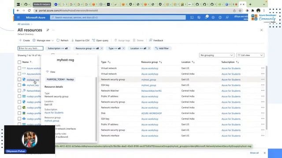Image resolution: width=282 pixels, height=158 pixels.
Task: Expand the browser tab search chevron
Action: (264, 4)
